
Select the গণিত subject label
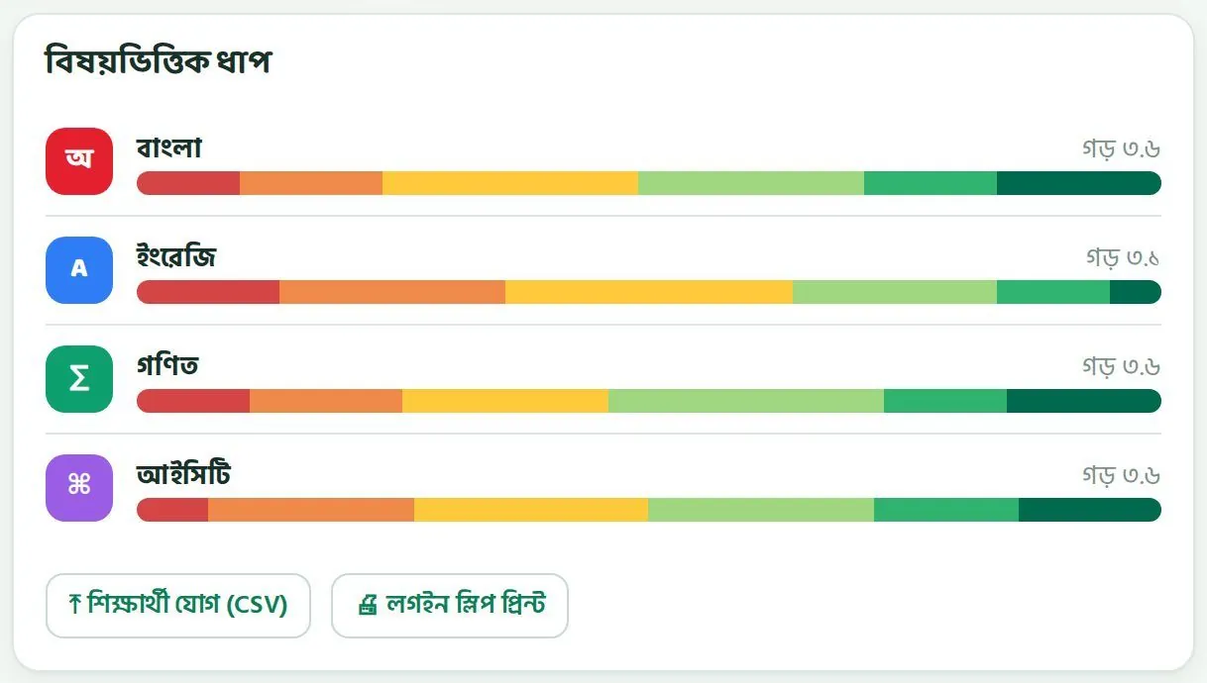[x=167, y=365]
